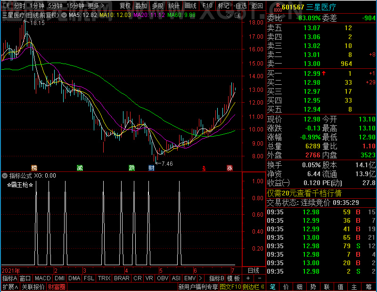
Task: Click 叠加 overlay button
Action: (141, 6)
